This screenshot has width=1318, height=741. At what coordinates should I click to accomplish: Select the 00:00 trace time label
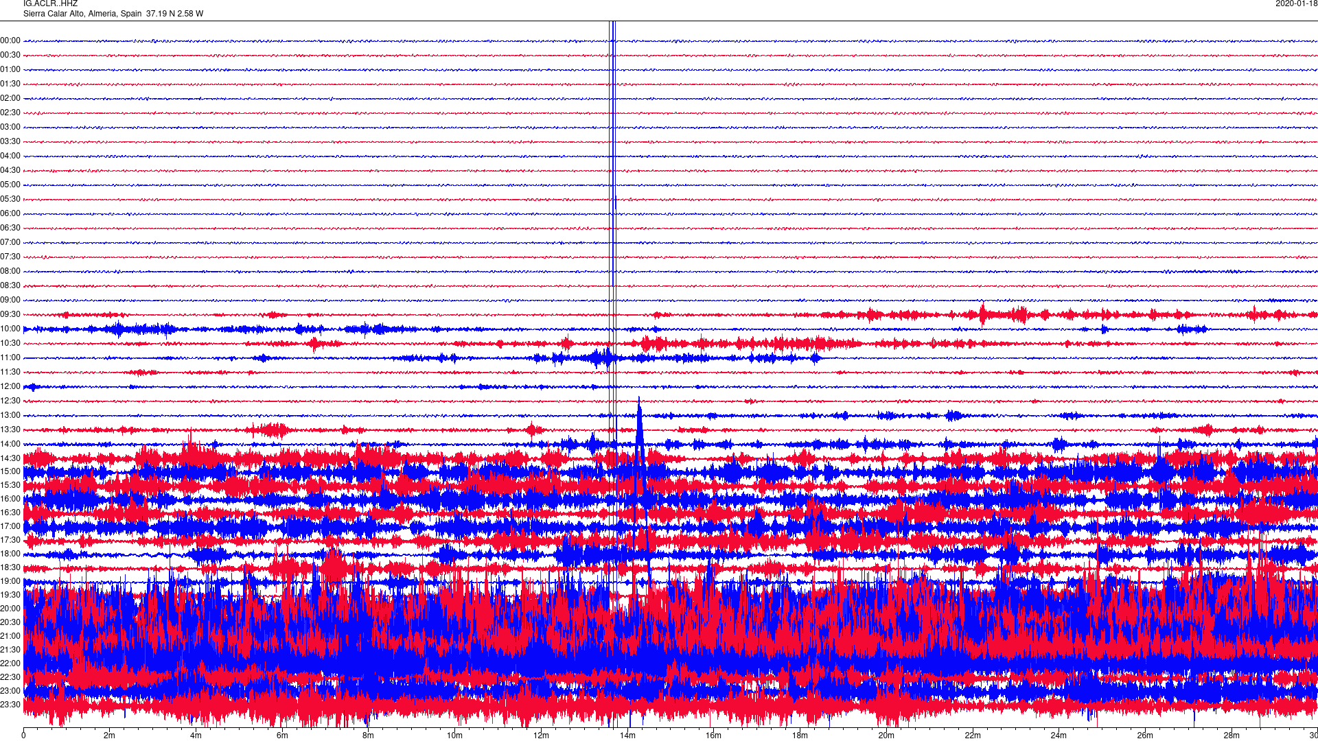pyautogui.click(x=10, y=41)
